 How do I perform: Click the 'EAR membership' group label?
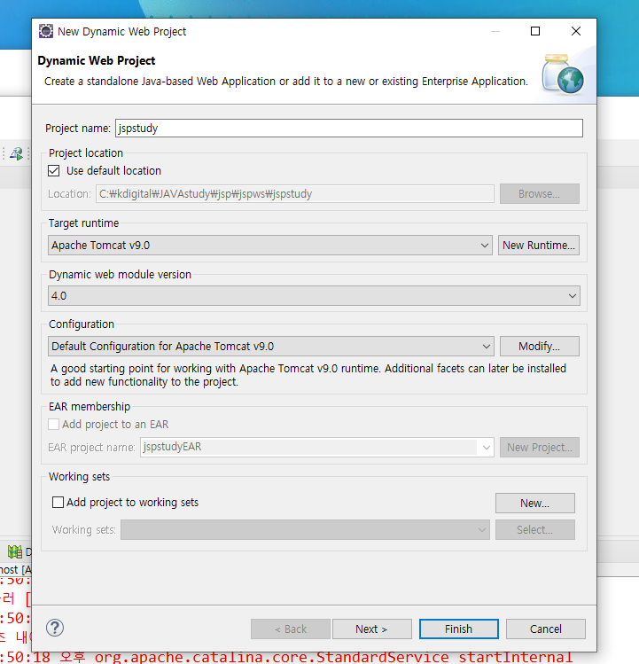click(90, 407)
